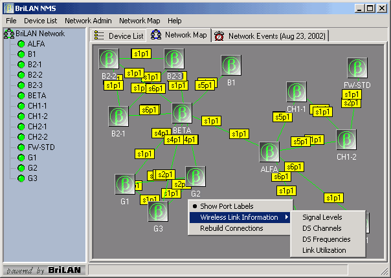This screenshot has height=278, width=391.
Task: Click the green status dot beside CH2-2
Action: click(x=21, y=137)
